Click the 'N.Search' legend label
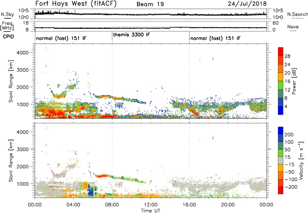The width and height of the screenshot is (308, 213). (x=297, y=14)
